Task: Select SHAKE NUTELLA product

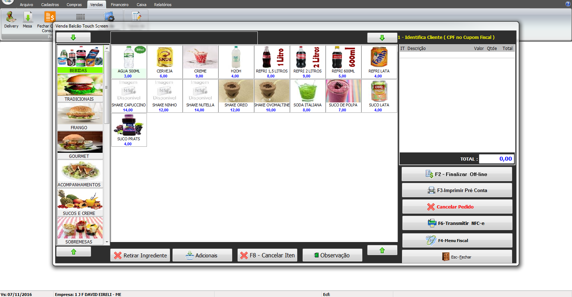Action: pos(200,96)
